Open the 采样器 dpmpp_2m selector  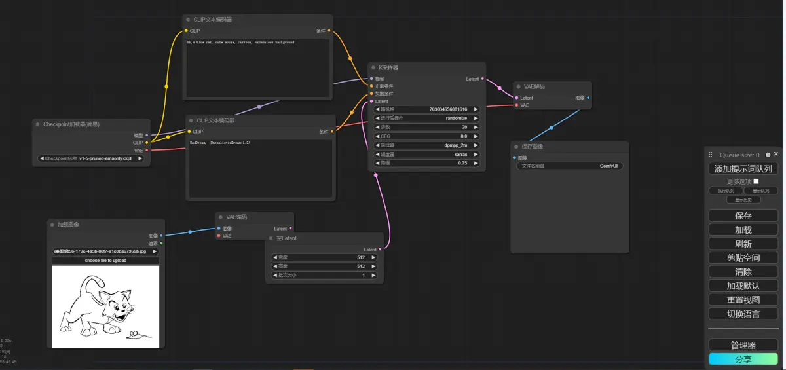coord(426,145)
